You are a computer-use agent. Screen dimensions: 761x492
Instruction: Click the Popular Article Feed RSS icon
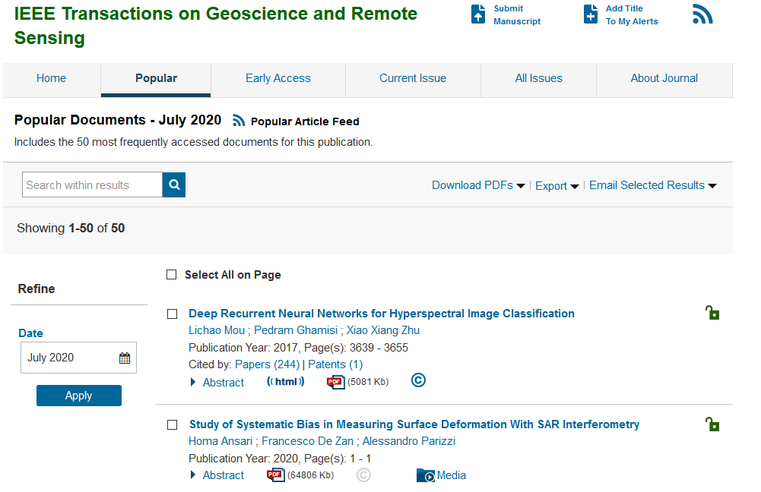pyautogui.click(x=239, y=120)
